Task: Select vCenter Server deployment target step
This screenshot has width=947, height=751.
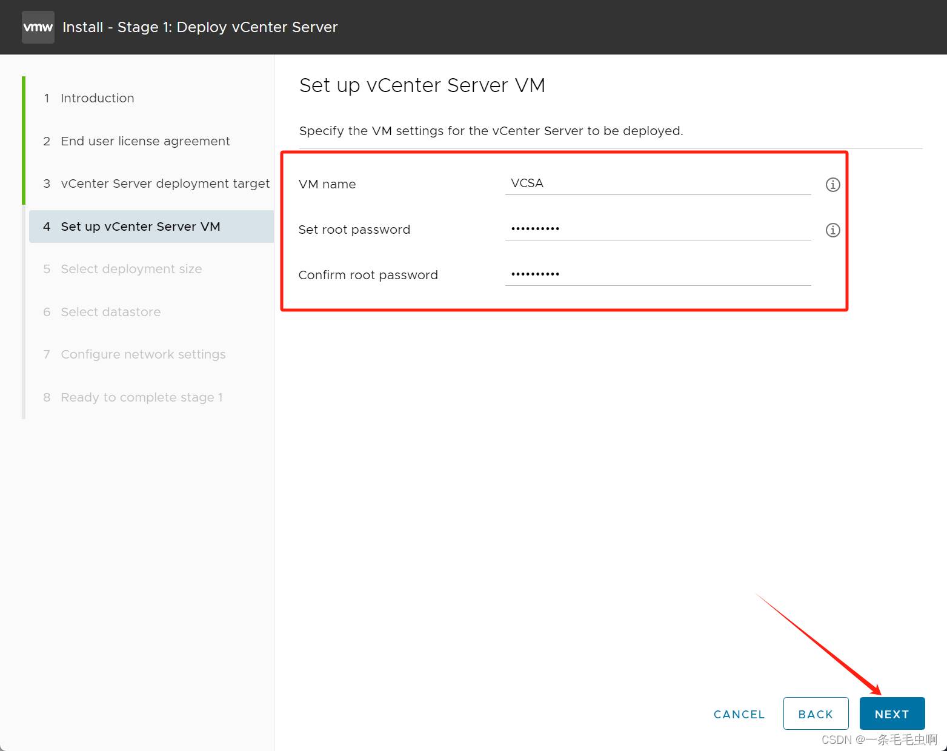Action: pos(165,184)
